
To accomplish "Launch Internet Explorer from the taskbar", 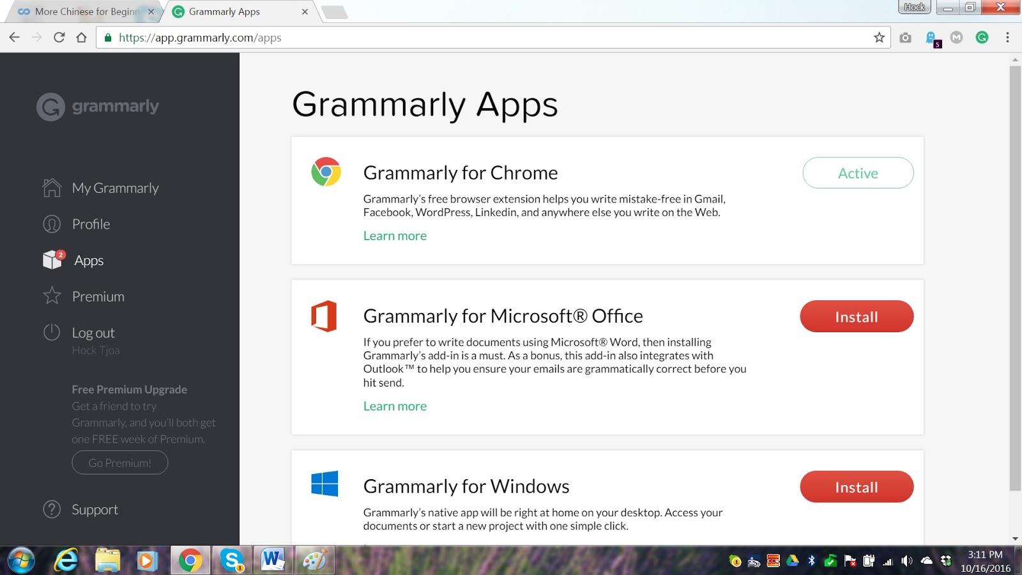I will (65, 560).
